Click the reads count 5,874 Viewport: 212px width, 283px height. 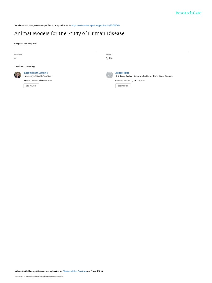click(x=109, y=58)
